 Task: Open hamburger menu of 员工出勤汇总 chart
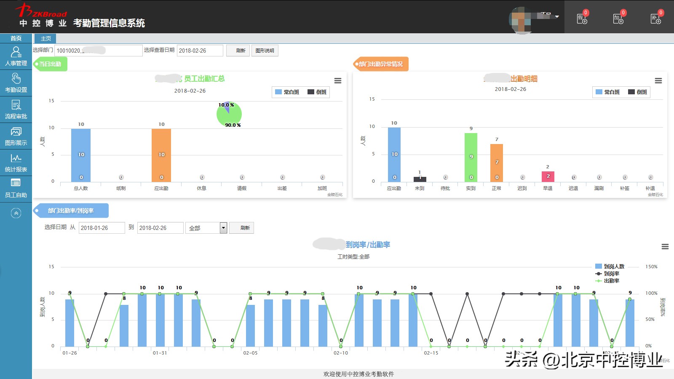[x=338, y=81]
